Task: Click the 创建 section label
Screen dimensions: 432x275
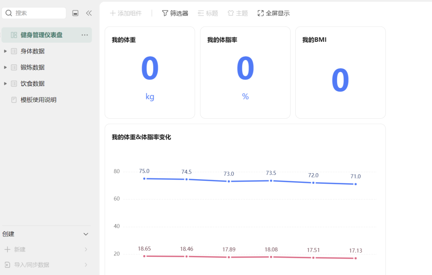Action: (x=8, y=234)
